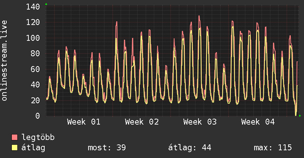Click the "átlag: 44" average statistic
Image resolution: width=304 pixels, height=158 pixels.
pyautogui.click(x=190, y=148)
